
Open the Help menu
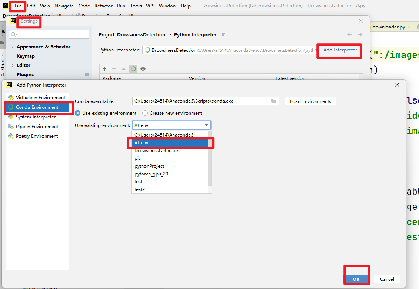point(186,6)
